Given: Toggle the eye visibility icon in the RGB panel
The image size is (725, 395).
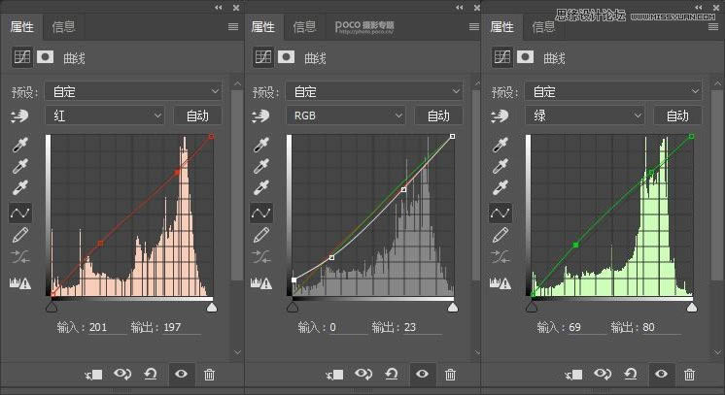Looking at the screenshot, I should click(x=422, y=374).
